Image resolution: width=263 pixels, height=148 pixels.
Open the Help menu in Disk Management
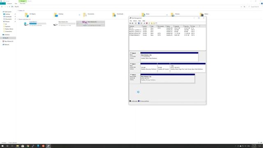pyautogui.click(x=144, y=21)
